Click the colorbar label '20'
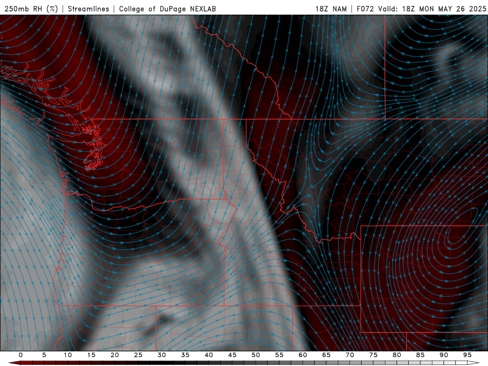Image resolution: width=488 pixels, height=366 pixels. pos(115,355)
